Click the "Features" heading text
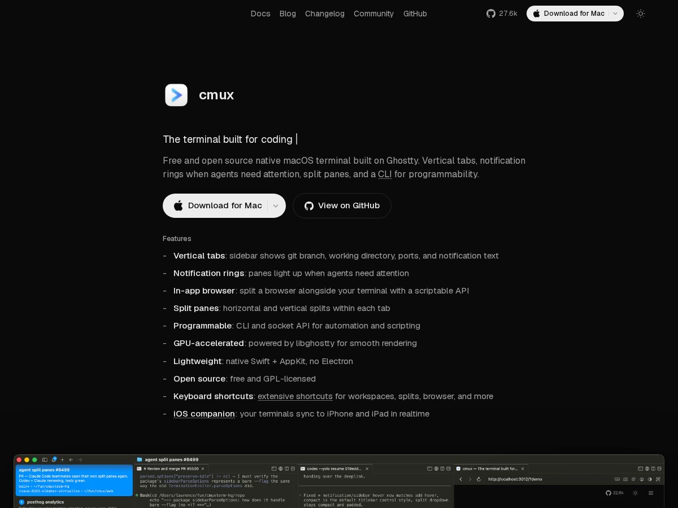Viewport: 678px width, 508px height. click(177, 239)
